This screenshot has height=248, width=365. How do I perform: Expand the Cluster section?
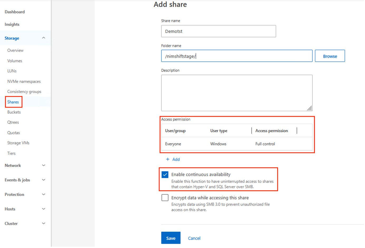pyautogui.click(x=44, y=223)
